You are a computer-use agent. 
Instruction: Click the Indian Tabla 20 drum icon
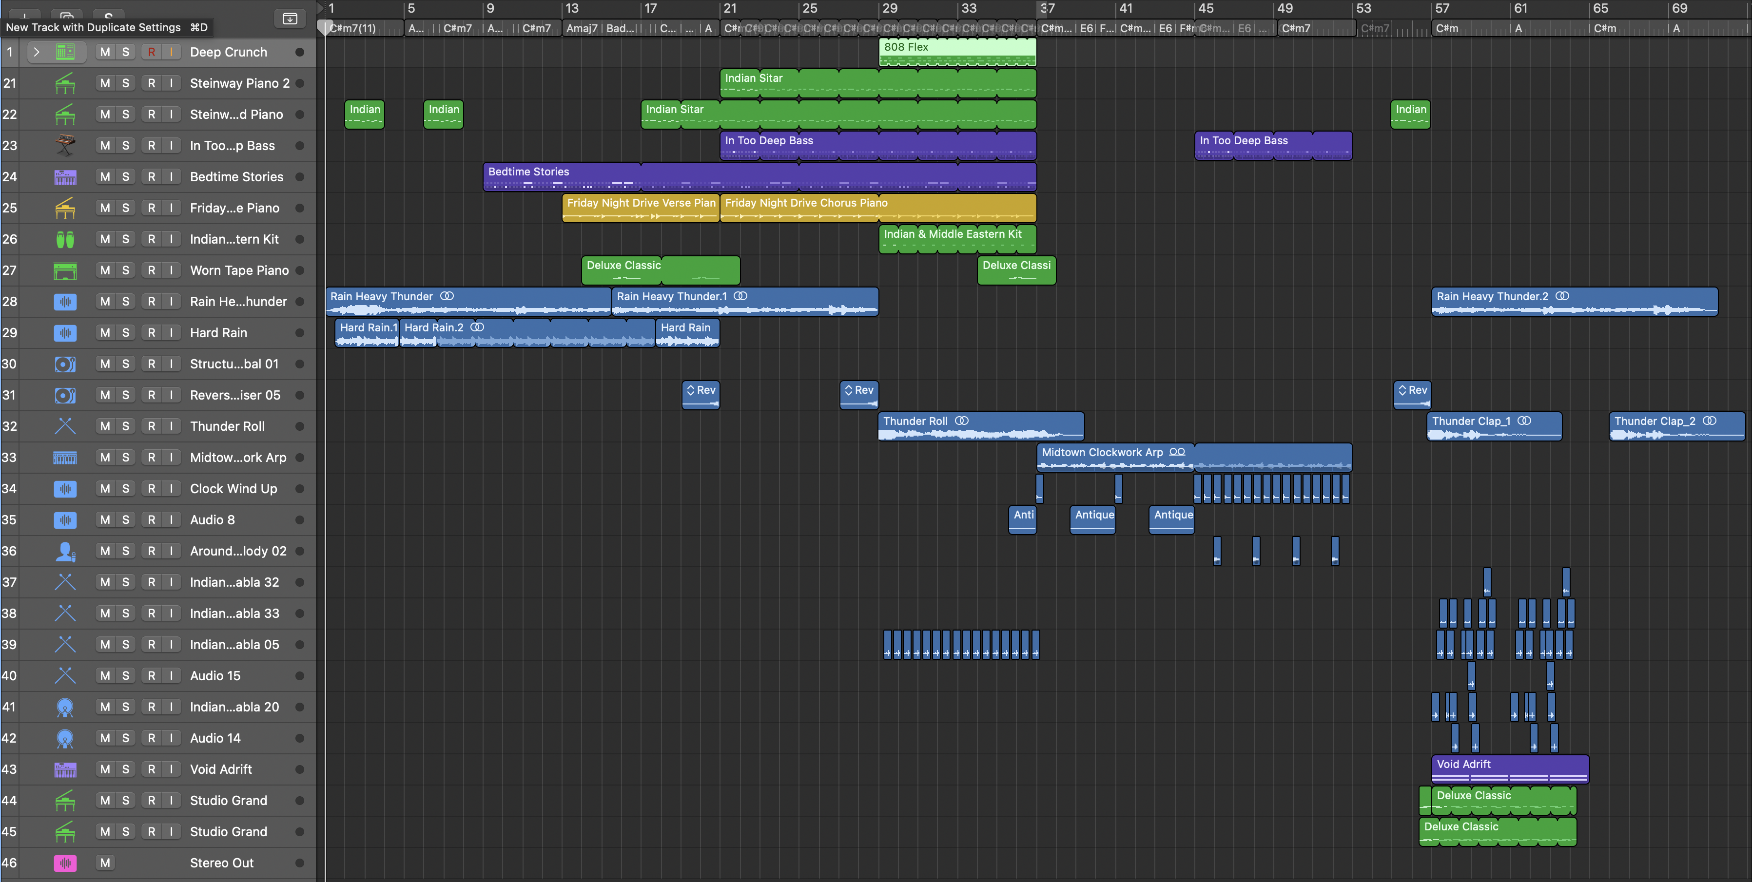(65, 707)
